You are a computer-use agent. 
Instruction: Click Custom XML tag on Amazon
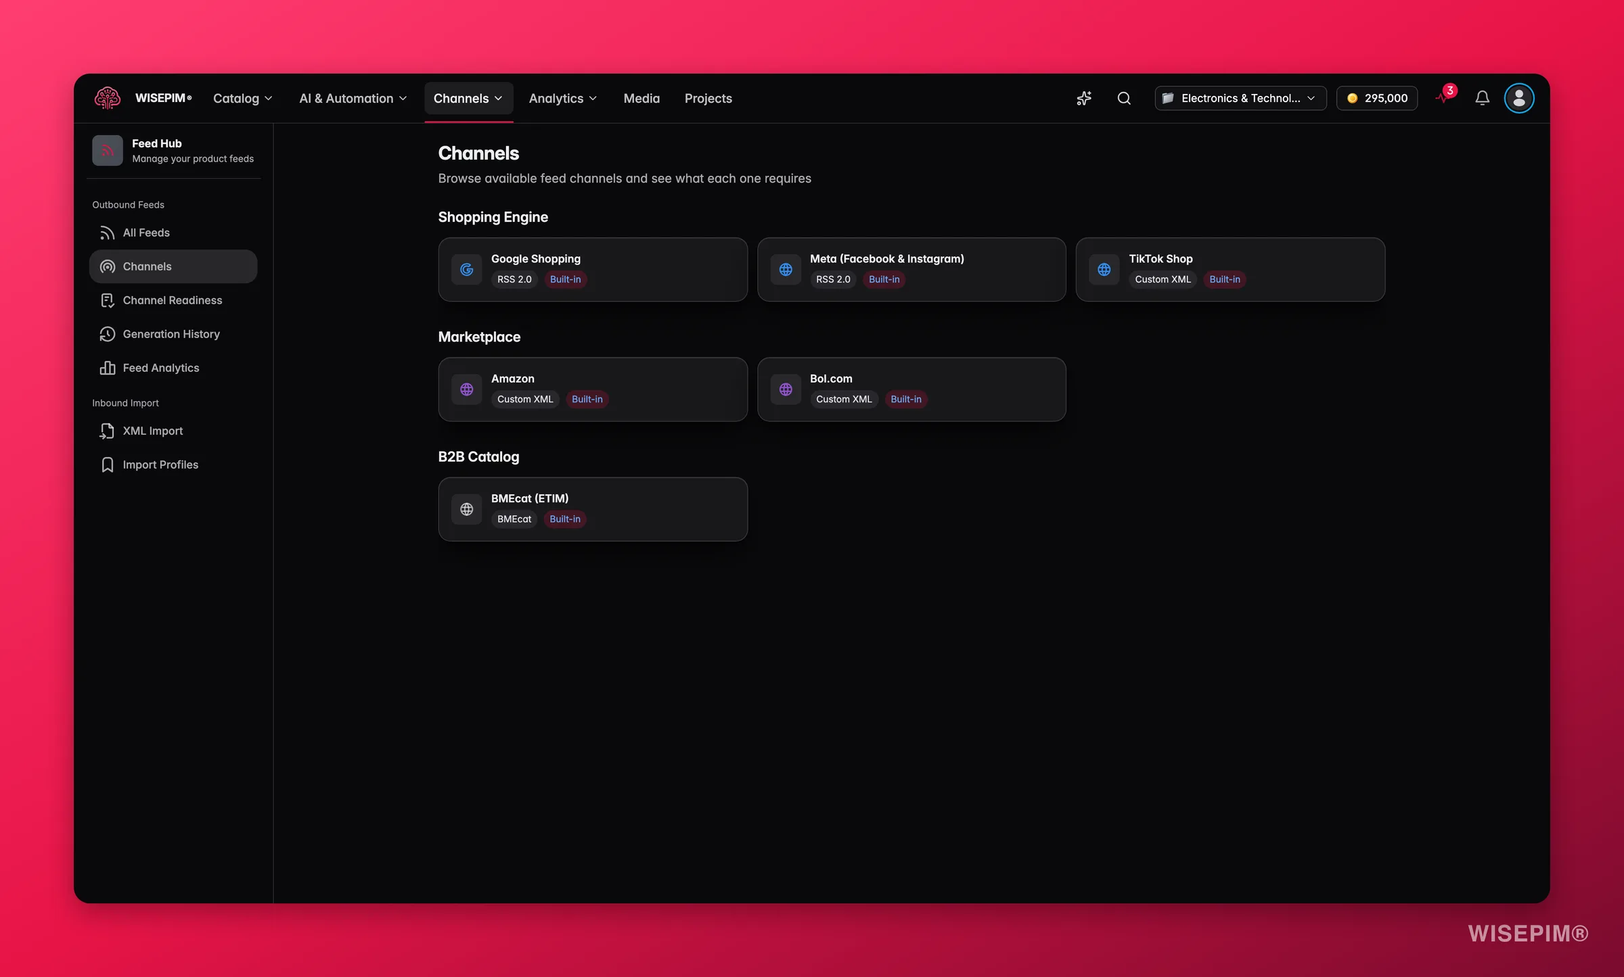tap(525, 399)
